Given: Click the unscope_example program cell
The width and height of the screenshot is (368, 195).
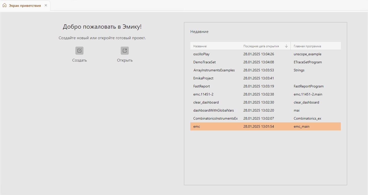Looking at the screenshot, I should click(308, 54).
